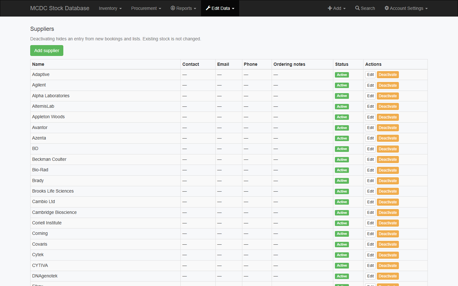Click the Name column header
458x286 pixels.
point(38,64)
